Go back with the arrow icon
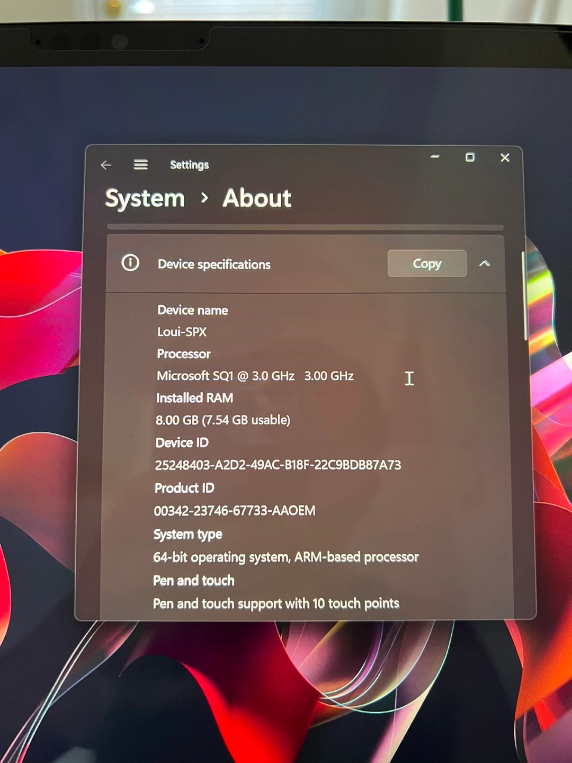This screenshot has width=572, height=763. (x=106, y=165)
